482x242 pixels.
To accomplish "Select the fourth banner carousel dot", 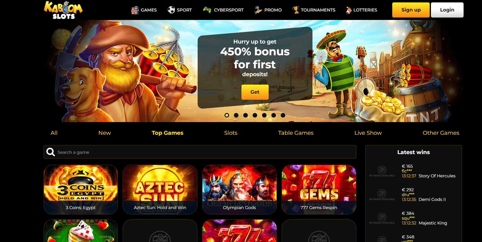I will click(x=255, y=115).
